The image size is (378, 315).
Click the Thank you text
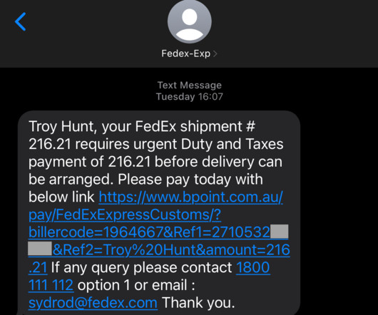coord(198,303)
